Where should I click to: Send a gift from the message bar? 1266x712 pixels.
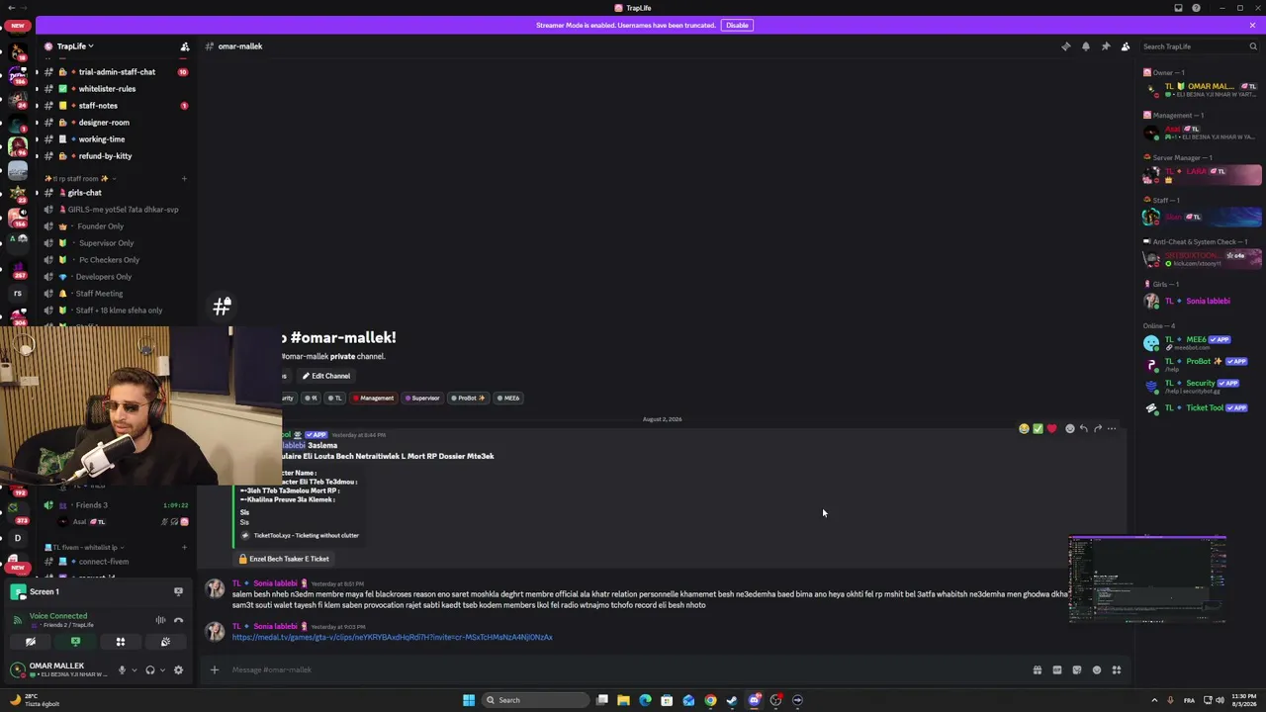point(1038,669)
